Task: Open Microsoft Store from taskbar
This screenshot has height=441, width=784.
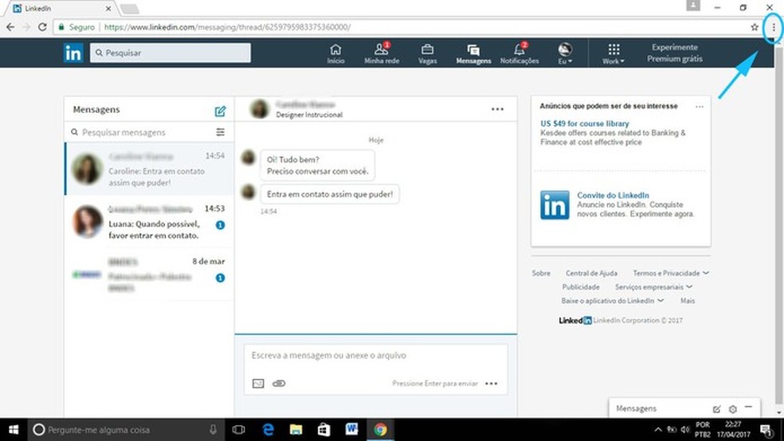Action: point(324,430)
